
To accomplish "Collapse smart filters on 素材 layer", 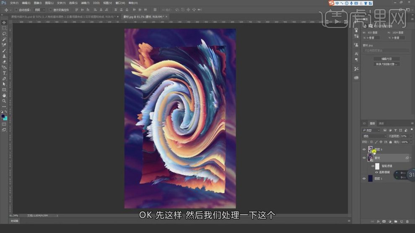I will (x=410, y=158).
